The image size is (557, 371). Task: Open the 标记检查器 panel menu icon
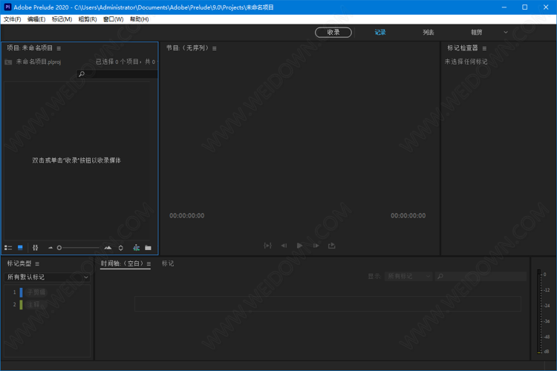tap(484, 48)
